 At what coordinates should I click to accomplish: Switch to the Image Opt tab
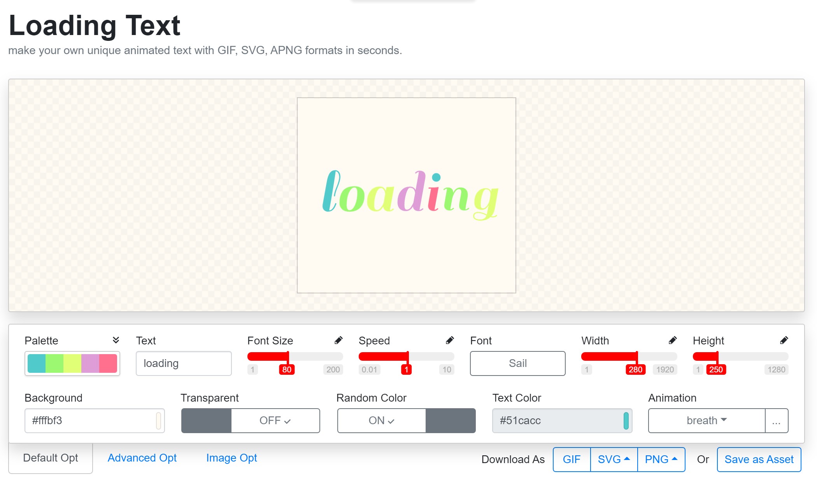click(231, 458)
